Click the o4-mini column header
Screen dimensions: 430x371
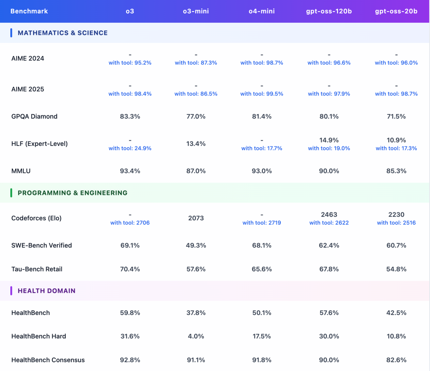(262, 11)
